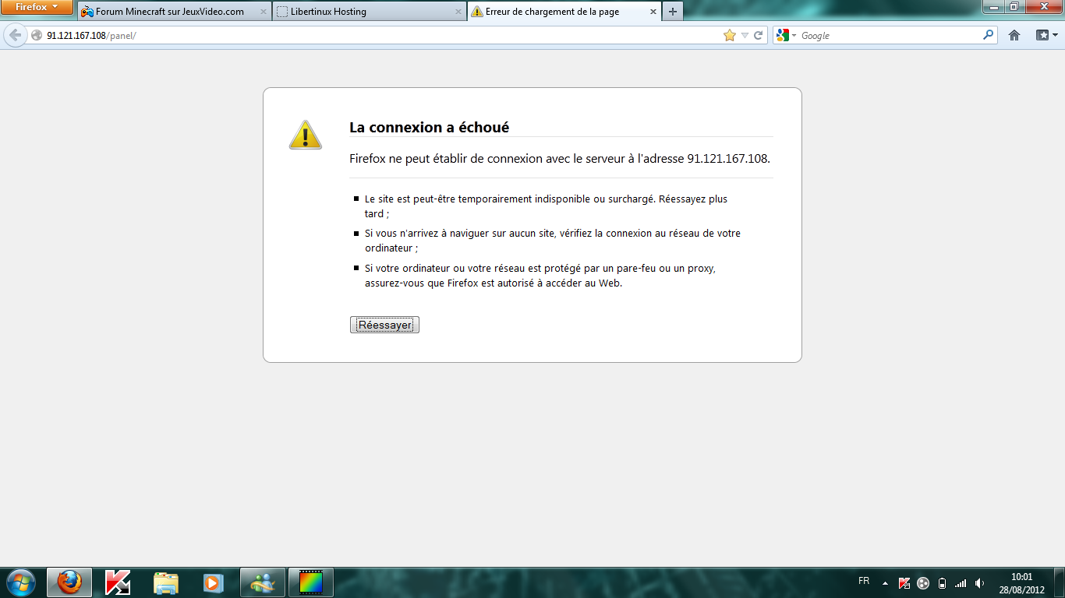Click the globe site identity icon
The height and width of the screenshot is (598, 1065).
click(36, 35)
